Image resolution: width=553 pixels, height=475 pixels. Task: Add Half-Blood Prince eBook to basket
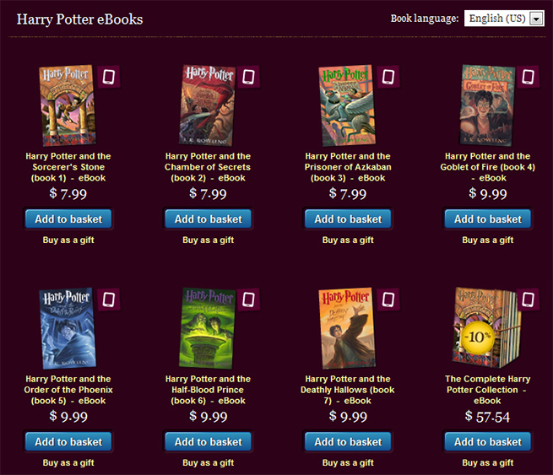208,441
